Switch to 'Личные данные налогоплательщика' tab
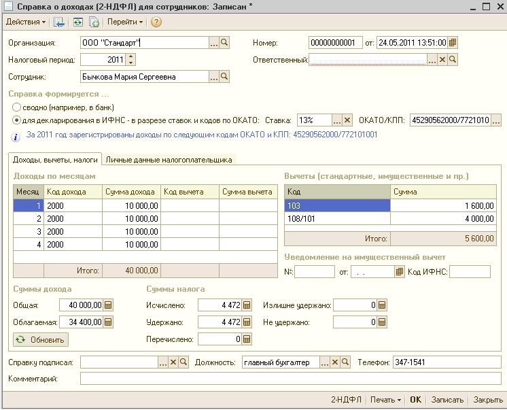The image size is (507, 410). pyautogui.click(x=169, y=160)
